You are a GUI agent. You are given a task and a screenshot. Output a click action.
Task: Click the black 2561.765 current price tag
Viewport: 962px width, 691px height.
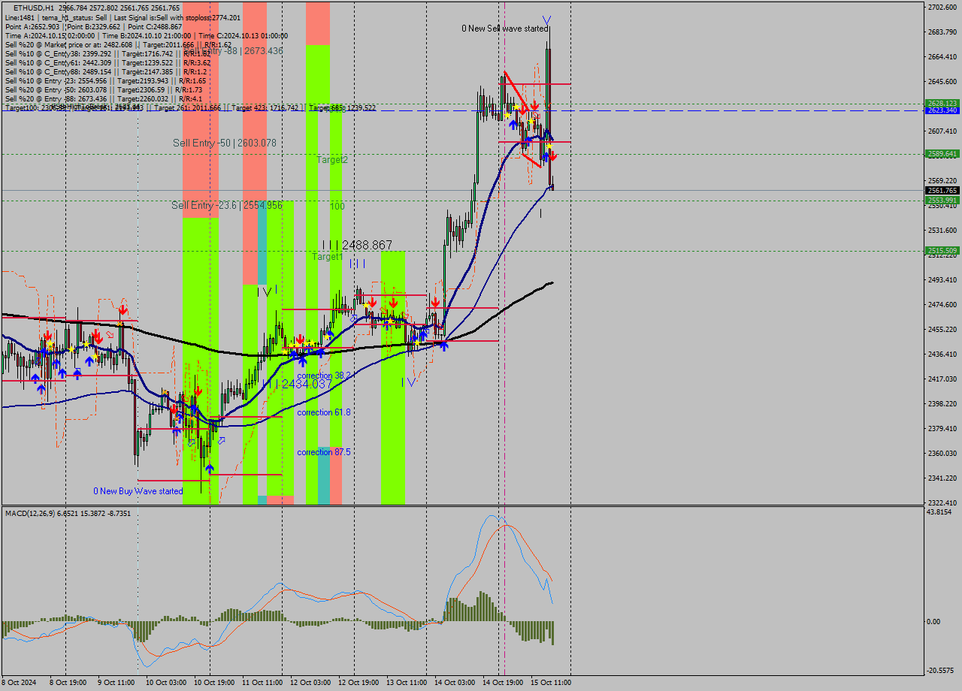[x=942, y=191]
